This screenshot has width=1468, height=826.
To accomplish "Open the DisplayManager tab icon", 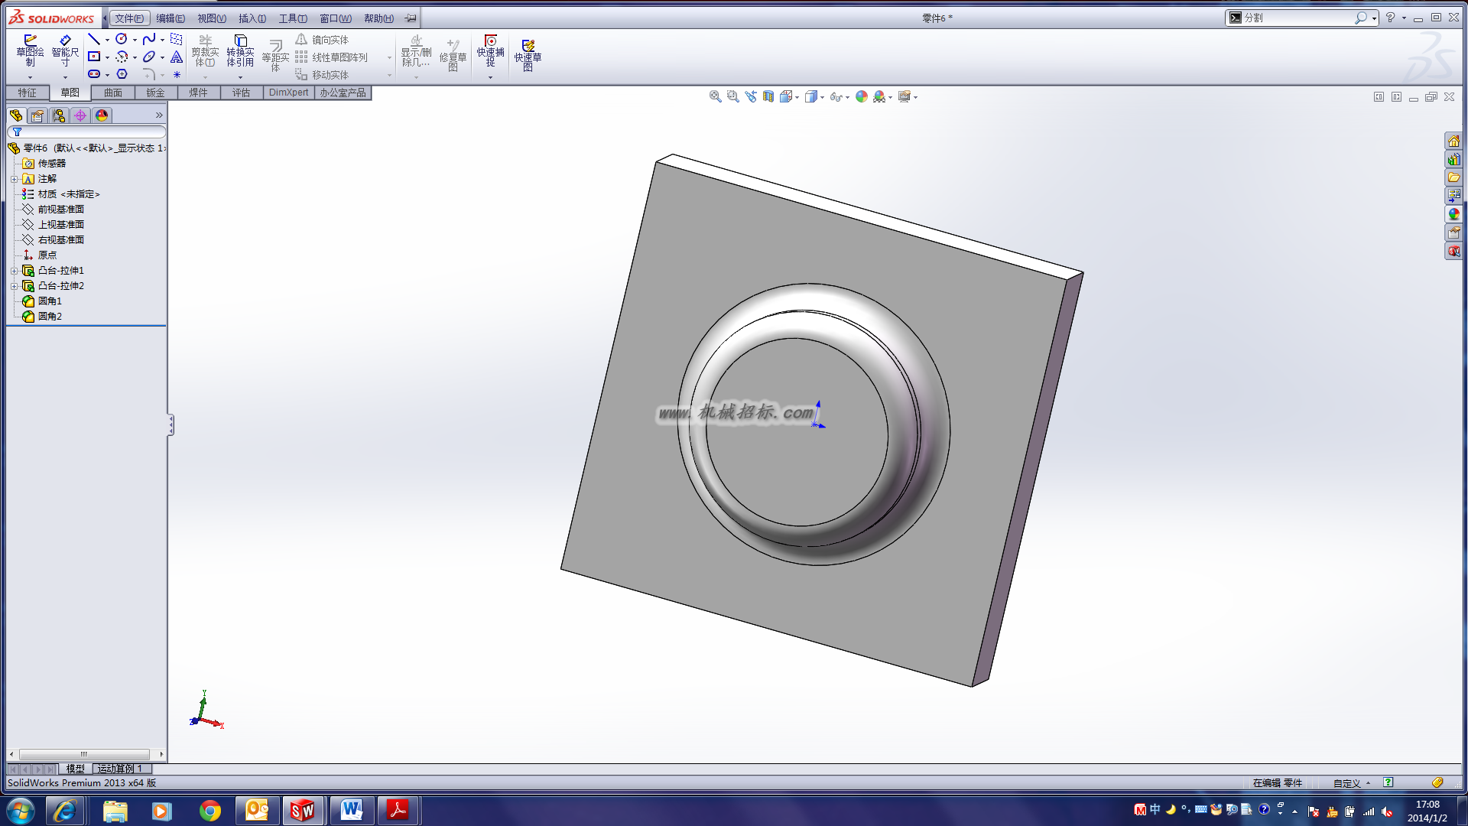I will tap(102, 115).
